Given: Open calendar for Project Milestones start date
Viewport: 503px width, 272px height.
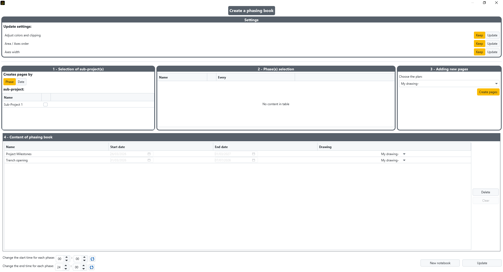Looking at the screenshot, I should coord(149,154).
